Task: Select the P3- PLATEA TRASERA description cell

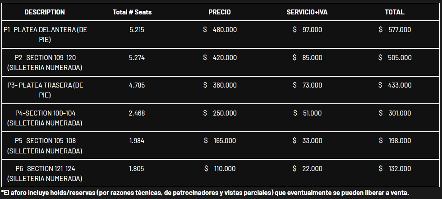Action: pos(45,90)
